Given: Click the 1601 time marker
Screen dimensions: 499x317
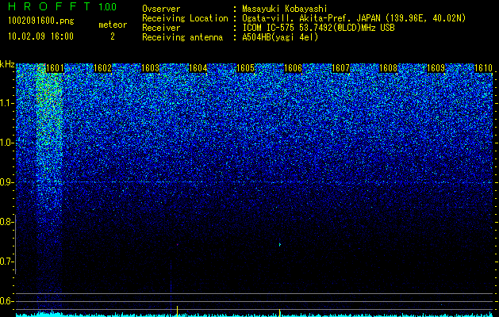Looking at the screenshot, I should 55,68.
